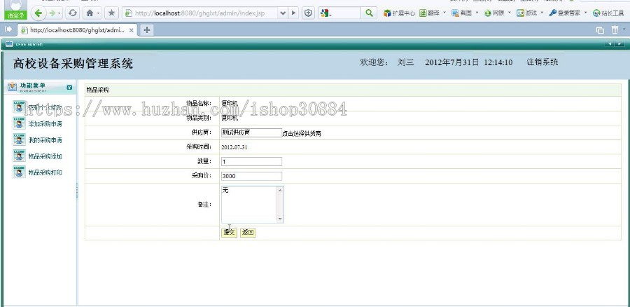Click the go arrow next to the address bar

294,13
